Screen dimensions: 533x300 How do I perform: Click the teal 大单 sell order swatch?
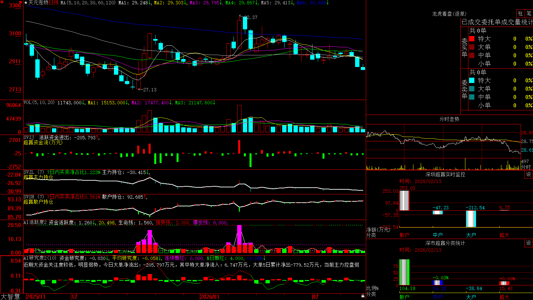[x=472, y=89]
